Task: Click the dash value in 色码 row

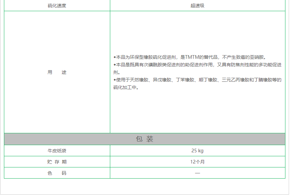Action: (197, 173)
